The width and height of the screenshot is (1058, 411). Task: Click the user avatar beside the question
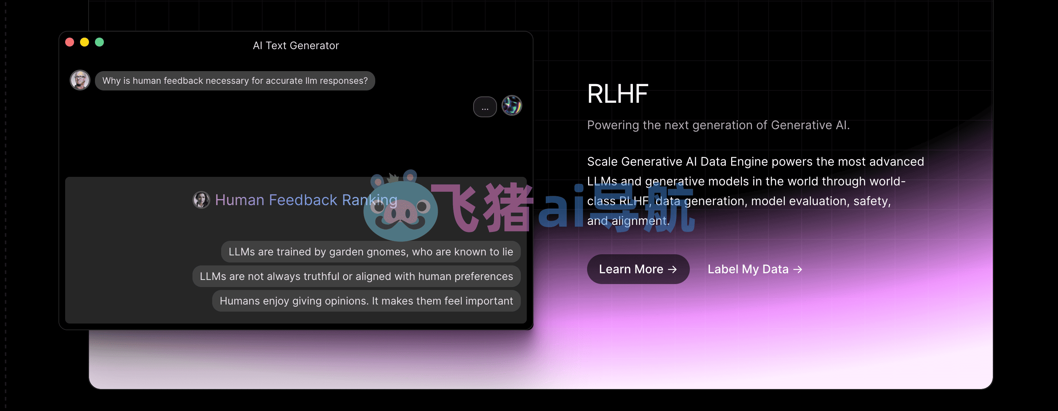[x=80, y=80]
